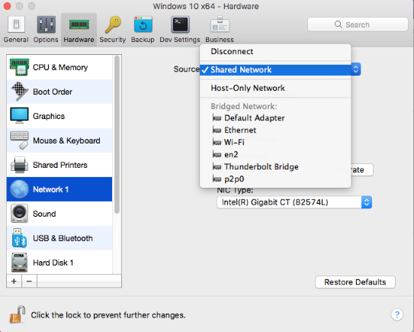The image size is (414, 332).
Task: Remove selected device with minus button
Action: coord(29,281)
